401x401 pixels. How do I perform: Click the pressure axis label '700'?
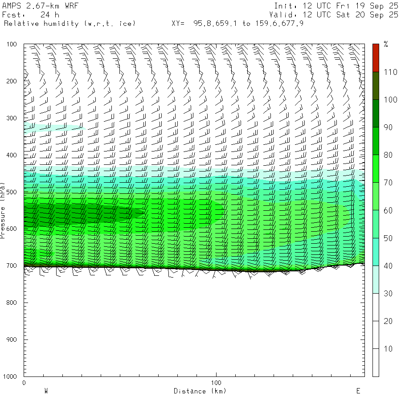[x=12, y=266]
